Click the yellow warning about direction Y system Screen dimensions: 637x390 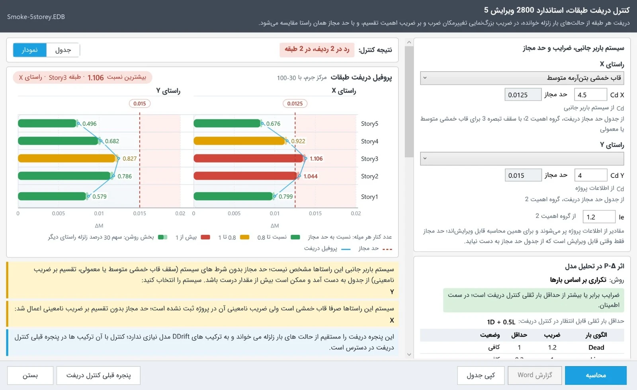click(x=202, y=280)
